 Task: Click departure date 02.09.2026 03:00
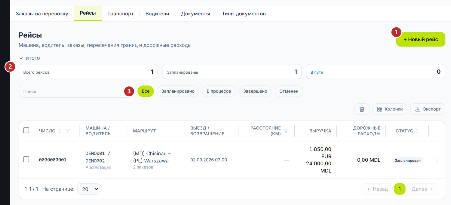point(209,160)
